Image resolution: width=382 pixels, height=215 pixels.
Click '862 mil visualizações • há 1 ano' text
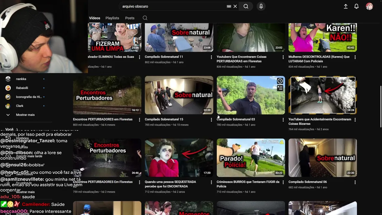pos(164,62)
